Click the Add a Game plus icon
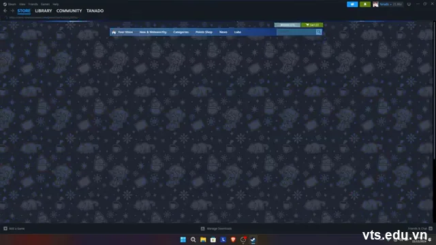 click(5, 229)
